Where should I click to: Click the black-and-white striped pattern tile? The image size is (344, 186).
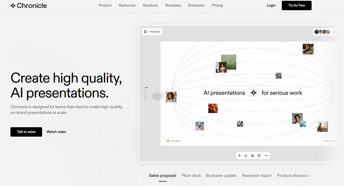pos(279,76)
